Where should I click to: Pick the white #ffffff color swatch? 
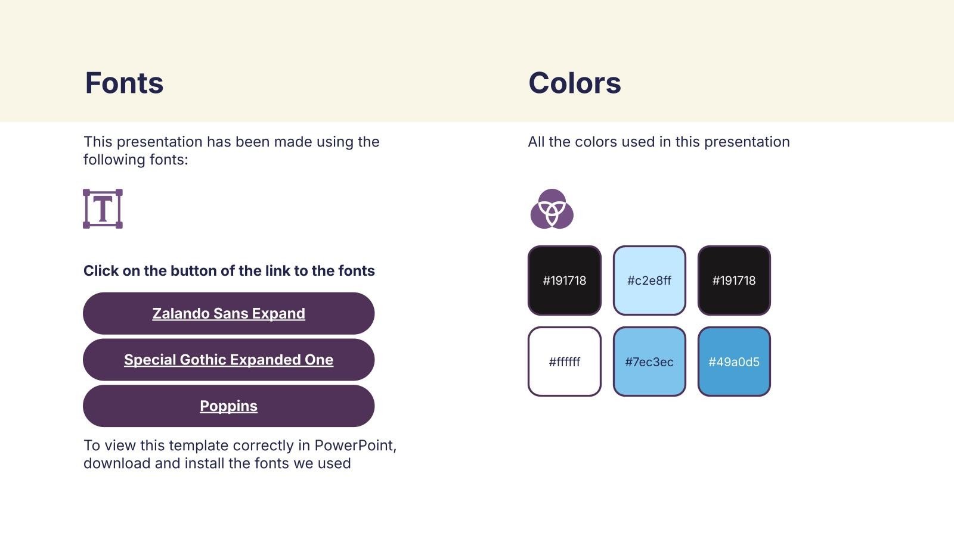564,362
